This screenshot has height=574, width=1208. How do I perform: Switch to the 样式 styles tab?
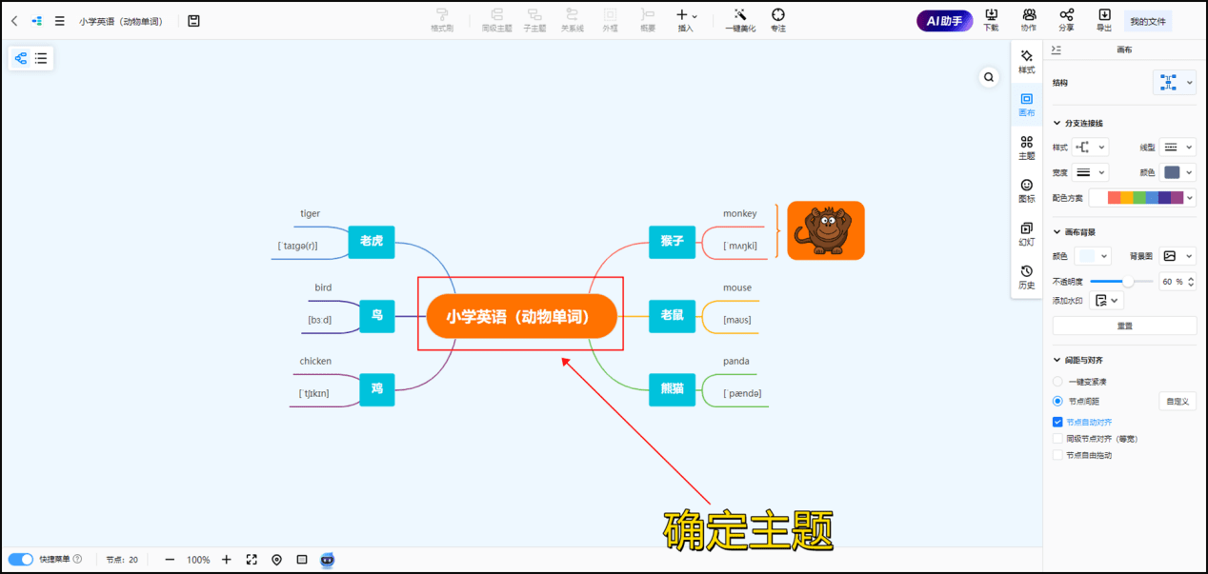1027,60
